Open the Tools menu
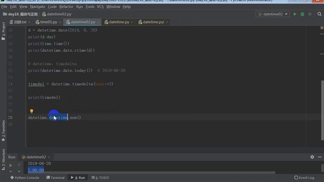324x182 pixels. pyautogui.click(x=90, y=7)
